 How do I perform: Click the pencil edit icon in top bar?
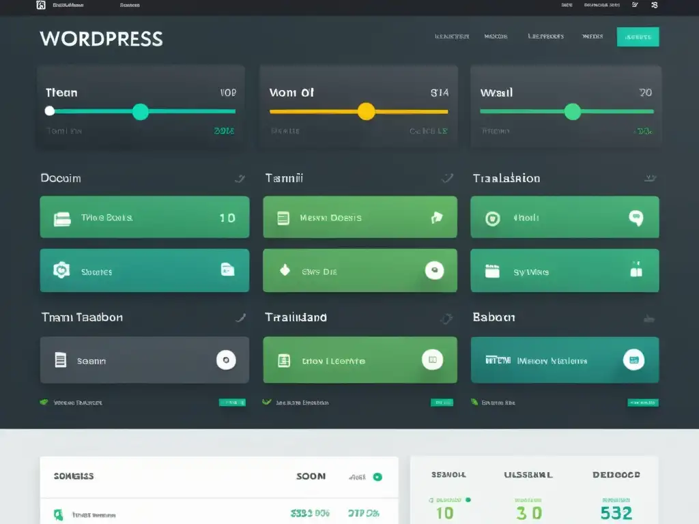635,5
